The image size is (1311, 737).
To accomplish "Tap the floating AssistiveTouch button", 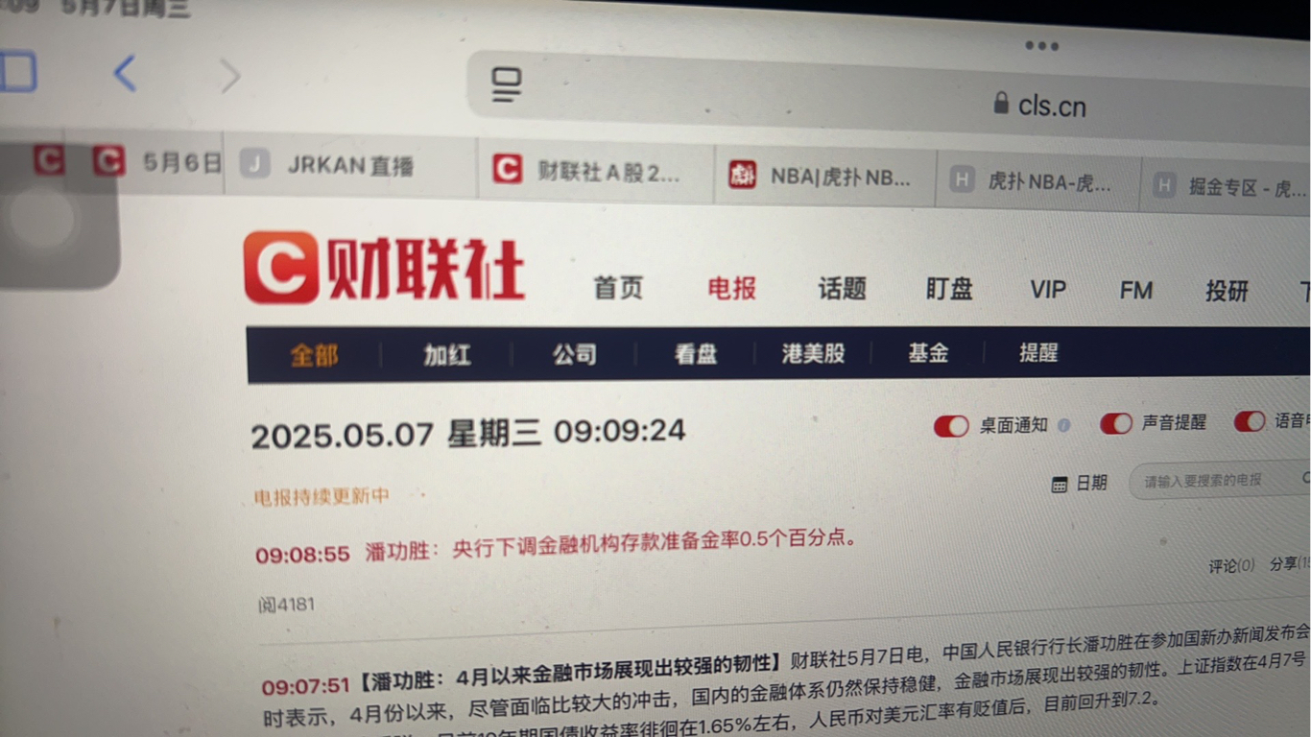I will click(x=42, y=218).
